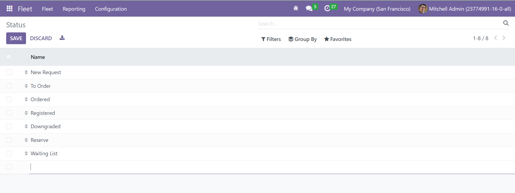
Task: Open the activities clock icon
Action: (327, 8)
